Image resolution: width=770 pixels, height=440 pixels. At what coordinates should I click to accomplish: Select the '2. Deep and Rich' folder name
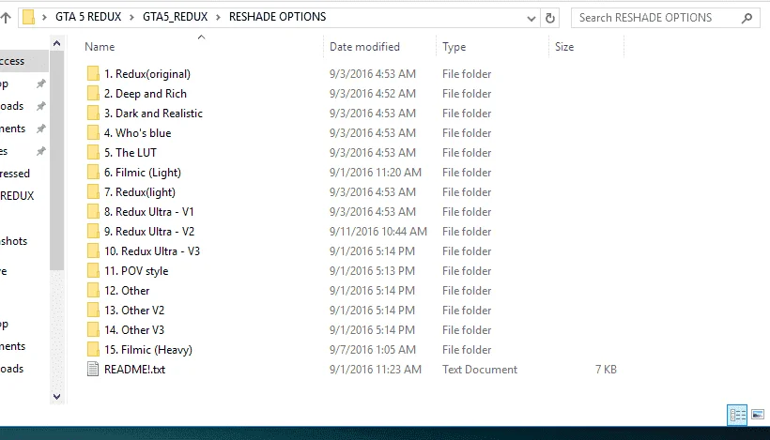click(146, 94)
